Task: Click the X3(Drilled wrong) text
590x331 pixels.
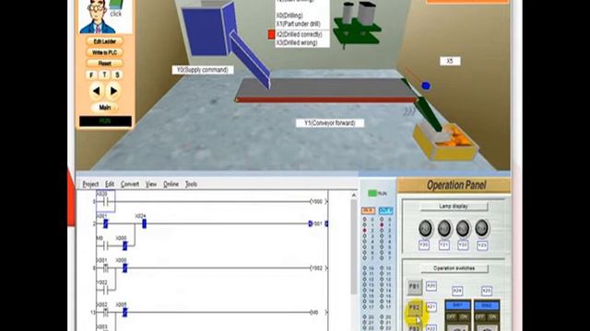Action: [297, 43]
